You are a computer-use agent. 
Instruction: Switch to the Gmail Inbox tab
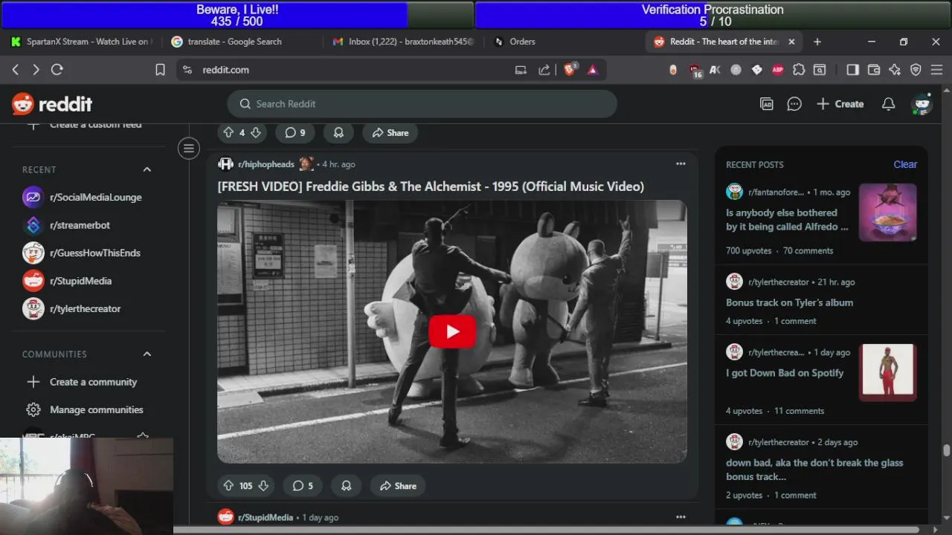point(403,42)
